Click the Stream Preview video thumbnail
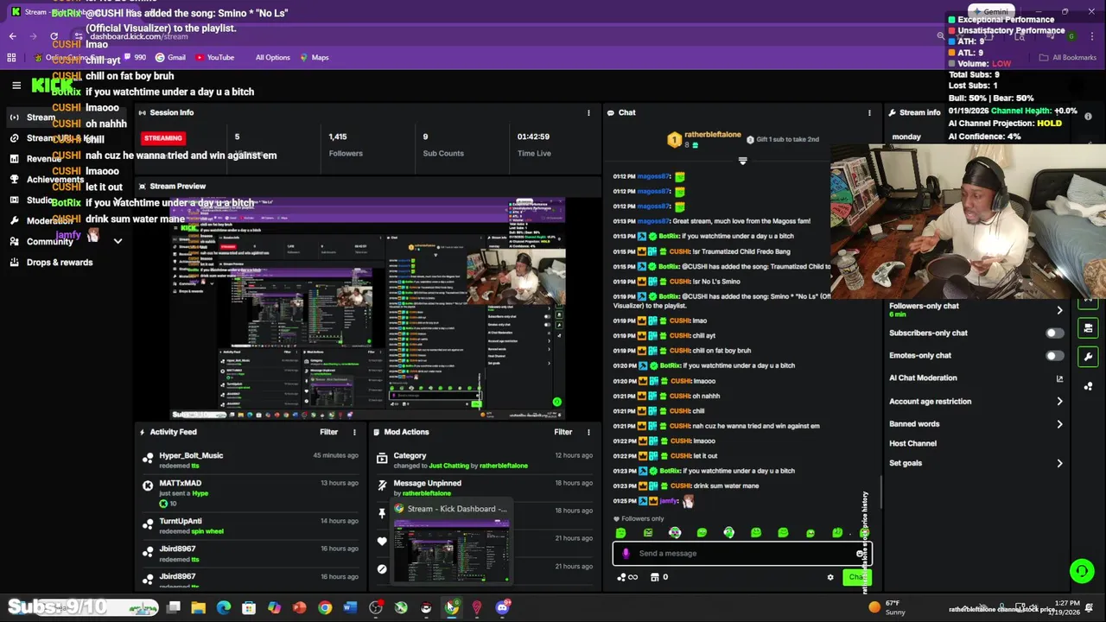Image resolution: width=1106 pixels, height=622 pixels. click(x=367, y=308)
